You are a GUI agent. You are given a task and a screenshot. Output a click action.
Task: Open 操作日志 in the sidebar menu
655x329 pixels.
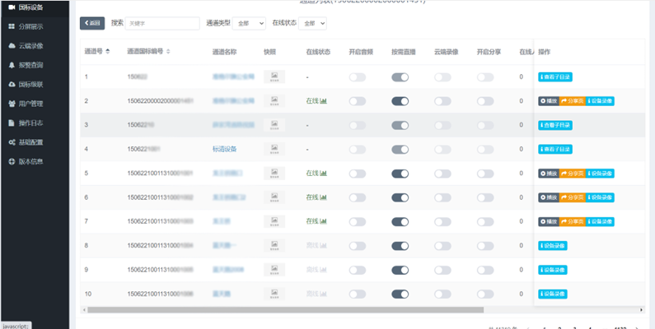pos(30,123)
